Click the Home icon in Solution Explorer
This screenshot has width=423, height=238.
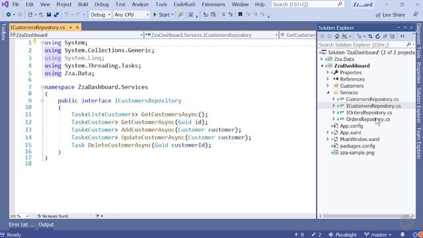[x=337, y=36]
